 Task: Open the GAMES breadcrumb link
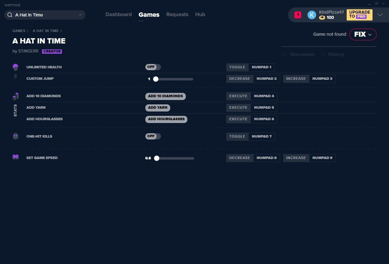(x=19, y=31)
